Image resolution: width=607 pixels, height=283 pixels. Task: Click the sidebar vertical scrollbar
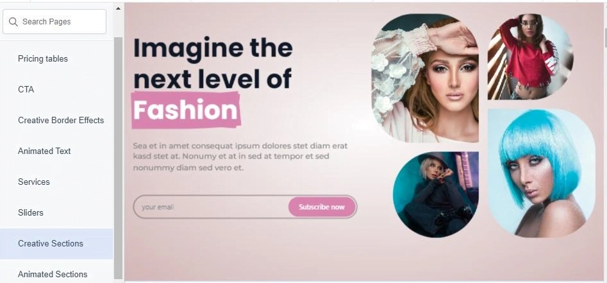(x=118, y=158)
